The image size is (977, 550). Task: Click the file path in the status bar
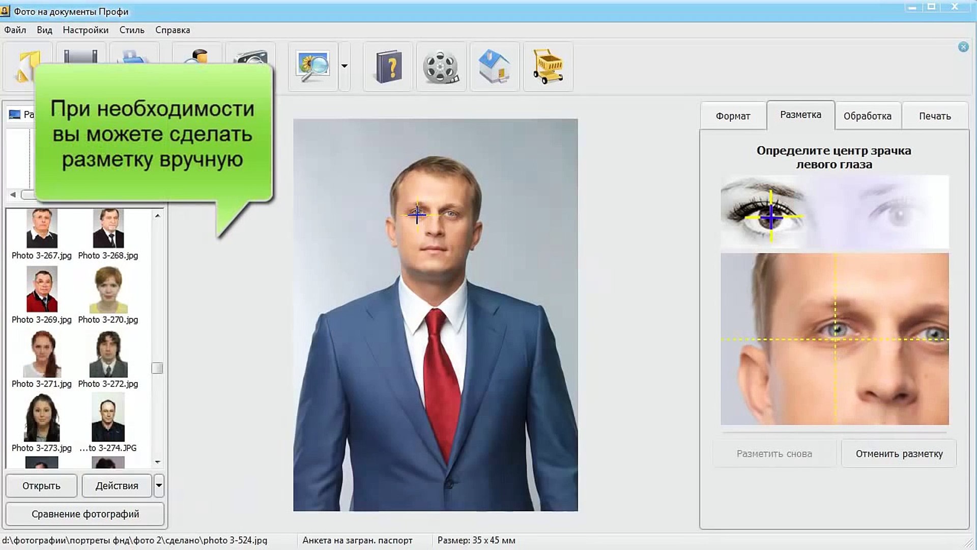click(x=135, y=540)
